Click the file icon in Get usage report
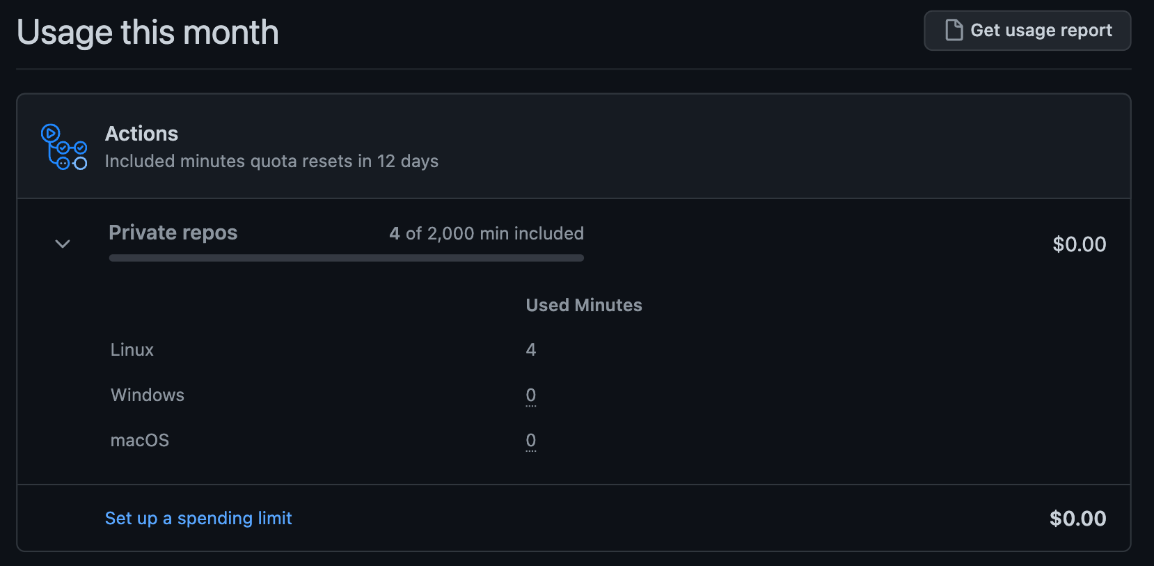Screen dimensions: 1154x566 [x=954, y=31]
